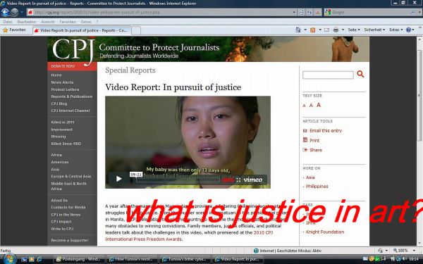Click the red search magnifier icon
This screenshot has width=423, height=264.
(360, 74)
